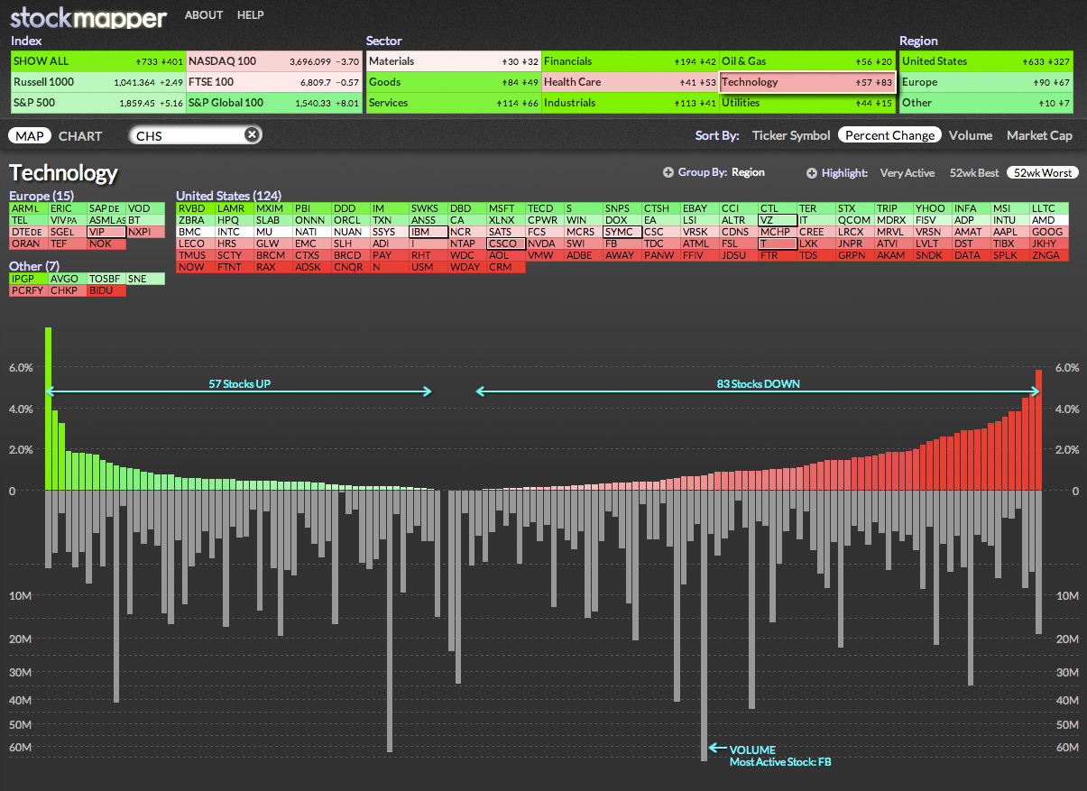Select the GOOG stock tile
The height and width of the screenshot is (791, 1087).
coord(1049,232)
